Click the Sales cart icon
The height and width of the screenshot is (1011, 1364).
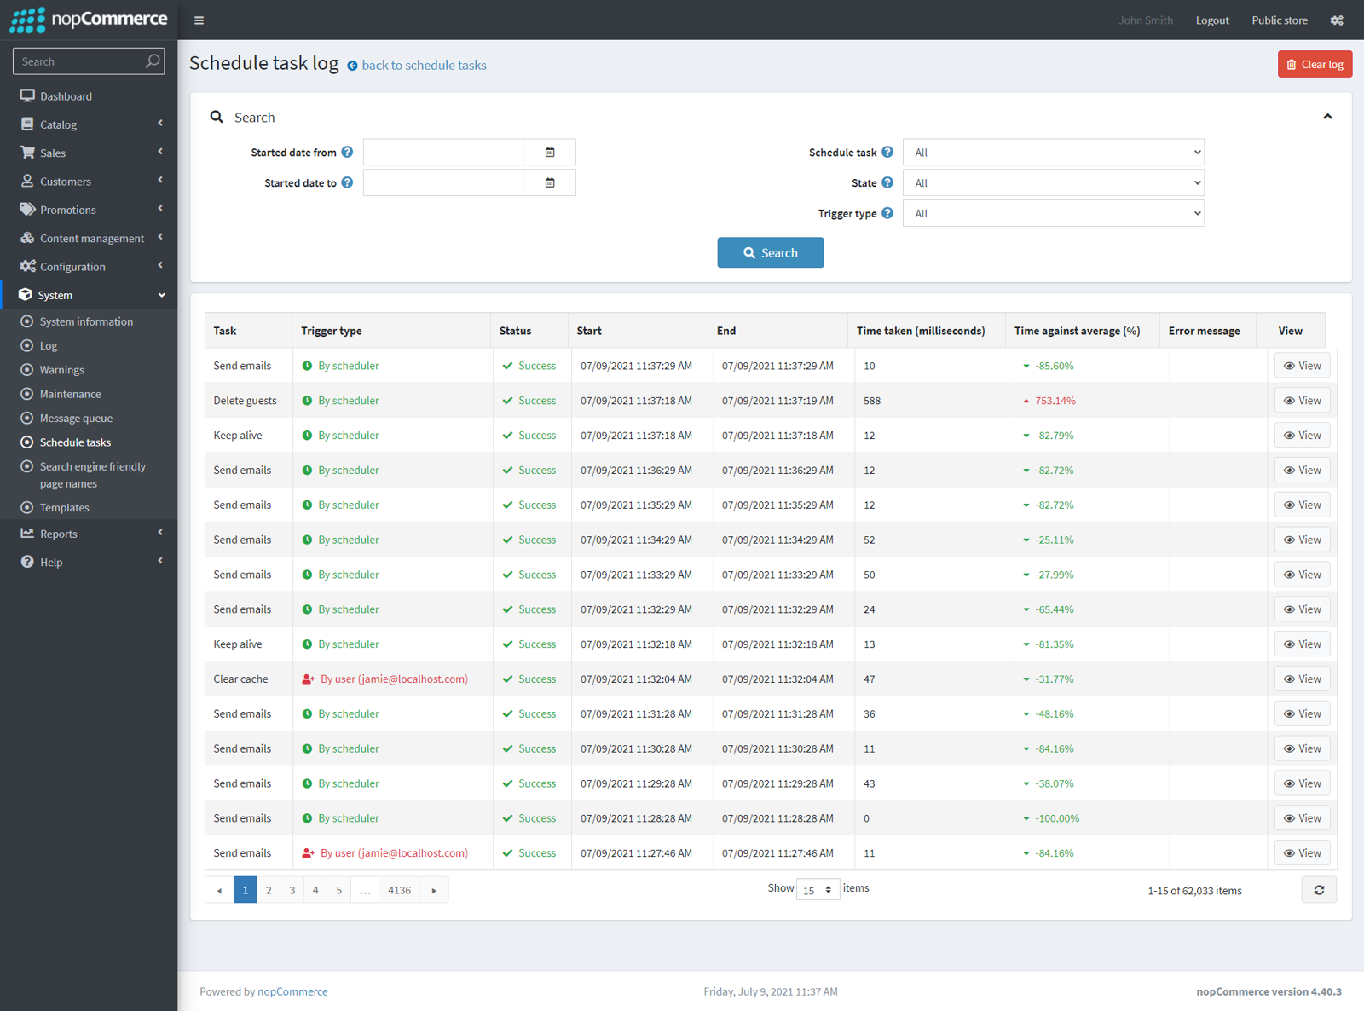coord(27,153)
